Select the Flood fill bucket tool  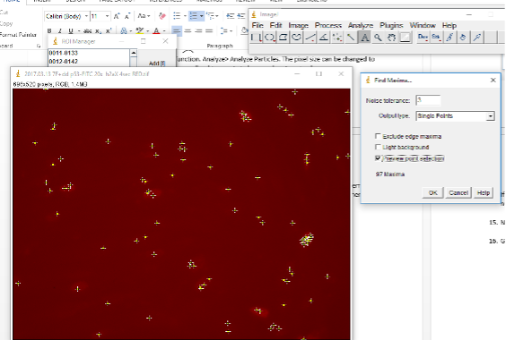coord(463,38)
